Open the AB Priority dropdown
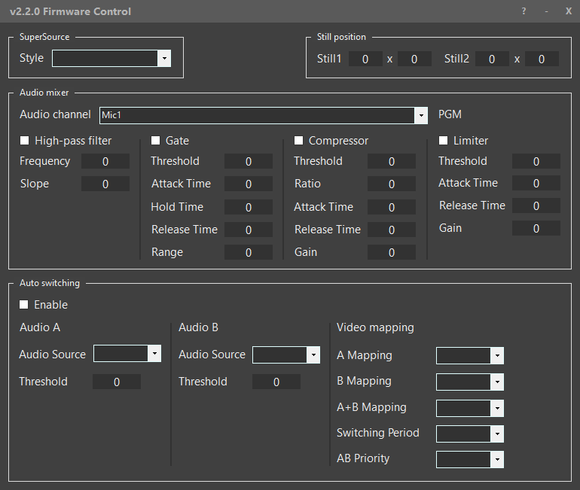The image size is (580, 490). pos(469,459)
